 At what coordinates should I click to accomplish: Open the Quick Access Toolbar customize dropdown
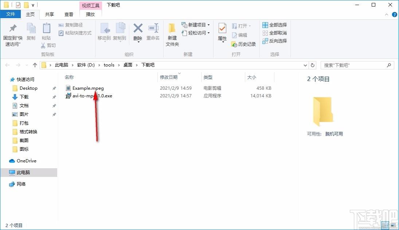pos(33,5)
